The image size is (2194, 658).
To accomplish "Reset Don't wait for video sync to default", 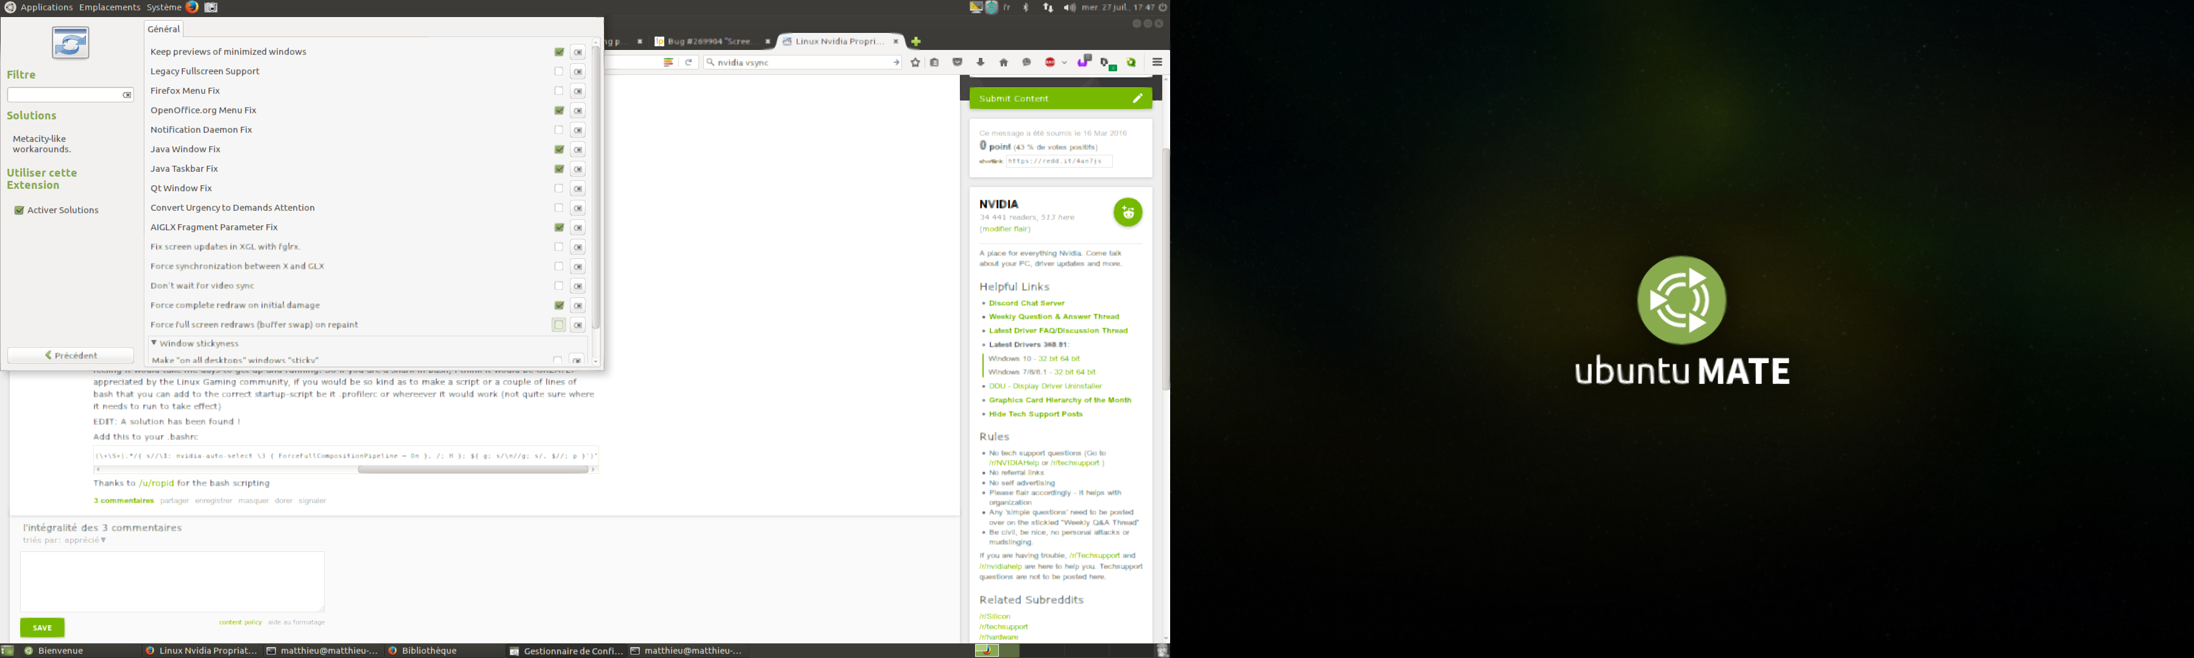I will click(x=578, y=286).
